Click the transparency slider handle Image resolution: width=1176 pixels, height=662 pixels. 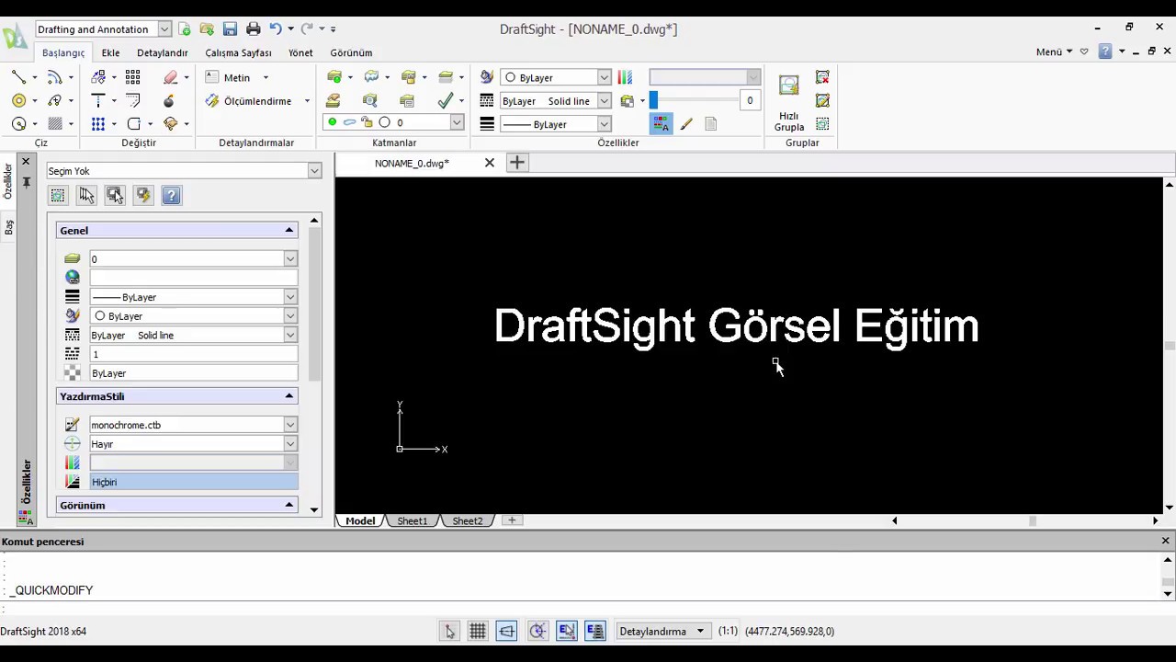point(653,100)
